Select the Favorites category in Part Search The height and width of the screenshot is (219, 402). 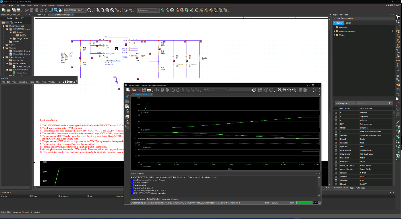click(343, 28)
